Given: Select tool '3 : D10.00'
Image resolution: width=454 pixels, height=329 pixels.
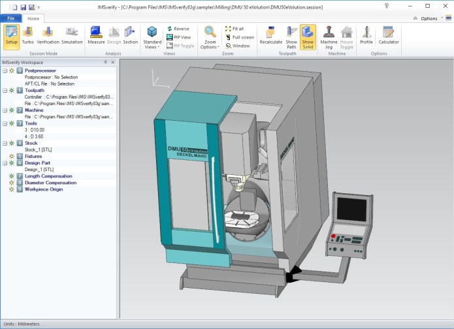Looking at the screenshot, I should [x=35, y=130].
